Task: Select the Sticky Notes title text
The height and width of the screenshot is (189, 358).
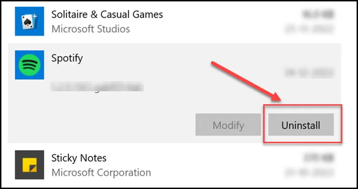Action: coord(79,158)
